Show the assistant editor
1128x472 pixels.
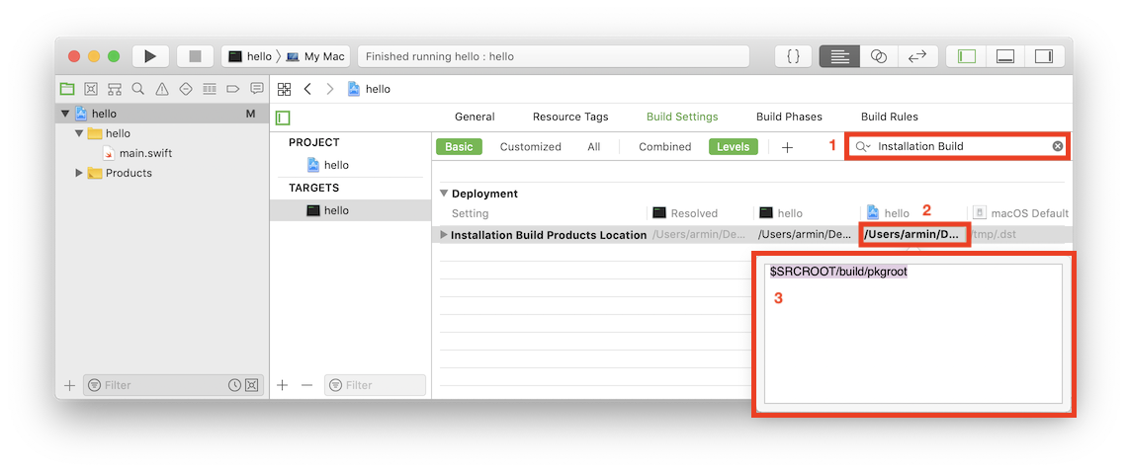tap(878, 56)
